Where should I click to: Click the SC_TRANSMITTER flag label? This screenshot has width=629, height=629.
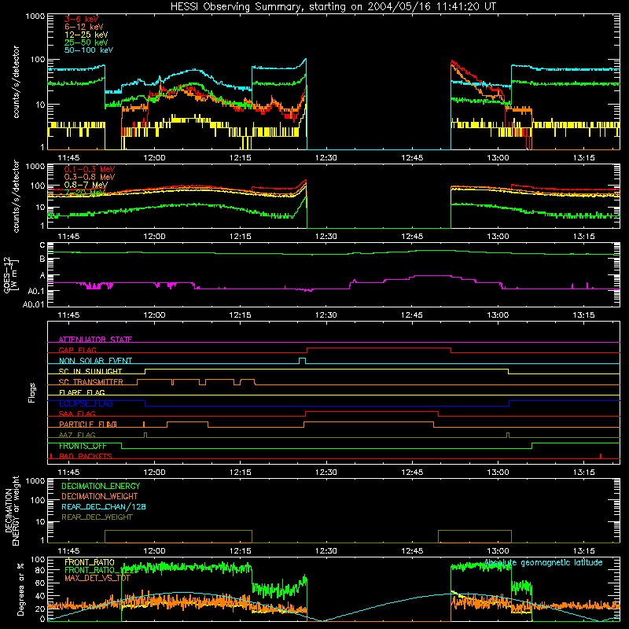coord(91,381)
